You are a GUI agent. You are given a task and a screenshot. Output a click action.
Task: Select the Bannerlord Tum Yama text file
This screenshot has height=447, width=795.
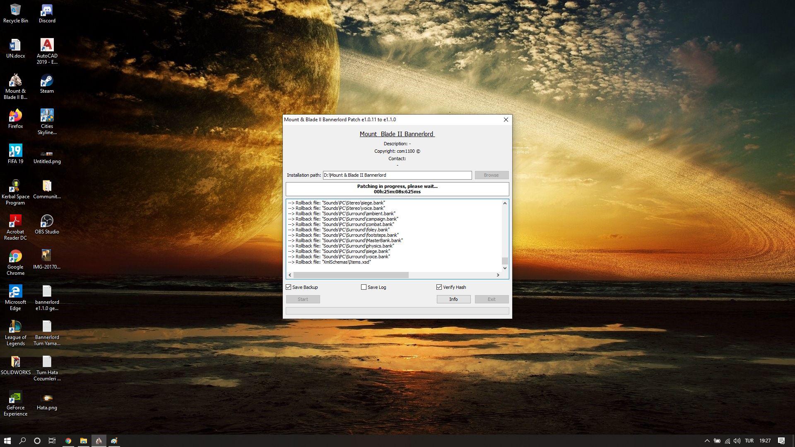pyautogui.click(x=47, y=333)
